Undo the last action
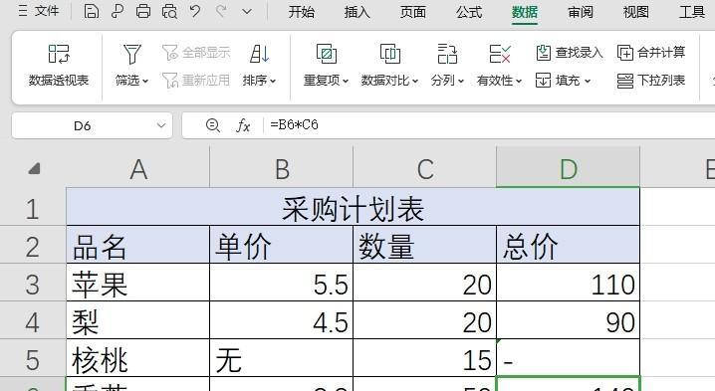715x391 pixels. 195,11
